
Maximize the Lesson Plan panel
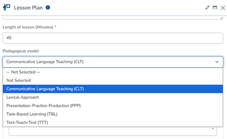pos(215,8)
